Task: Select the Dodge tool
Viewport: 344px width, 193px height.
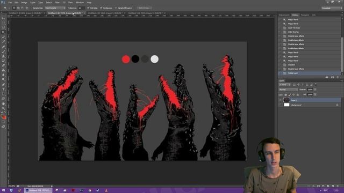Action: tap(3, 80)
